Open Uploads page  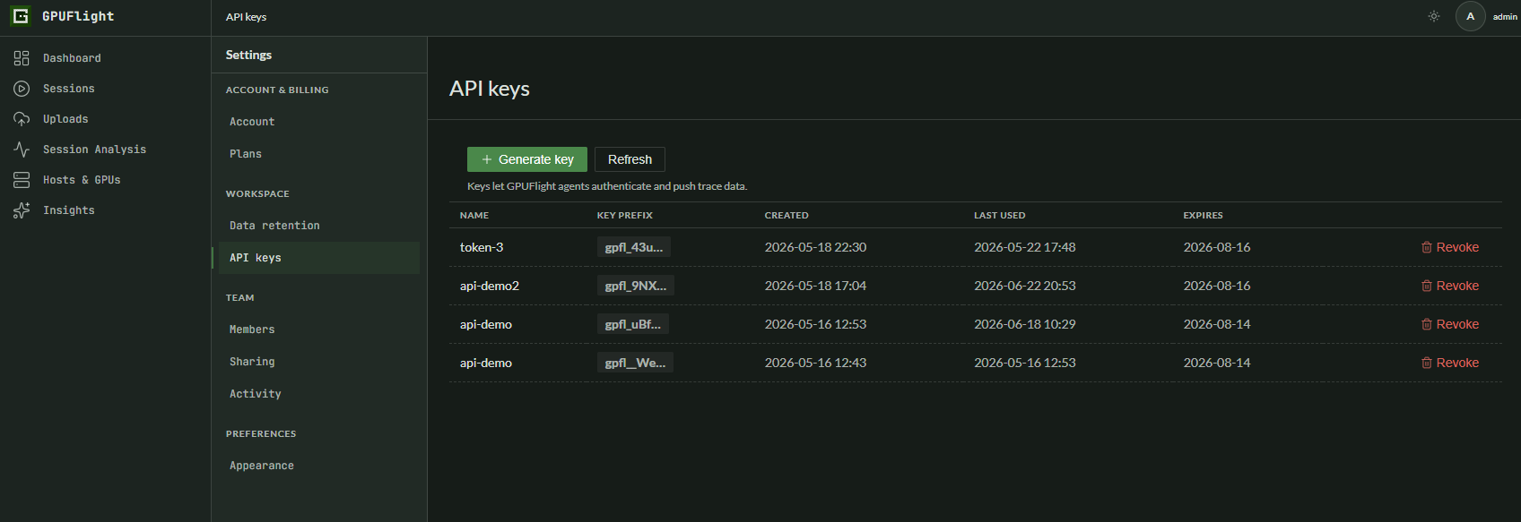coord(65,119)
